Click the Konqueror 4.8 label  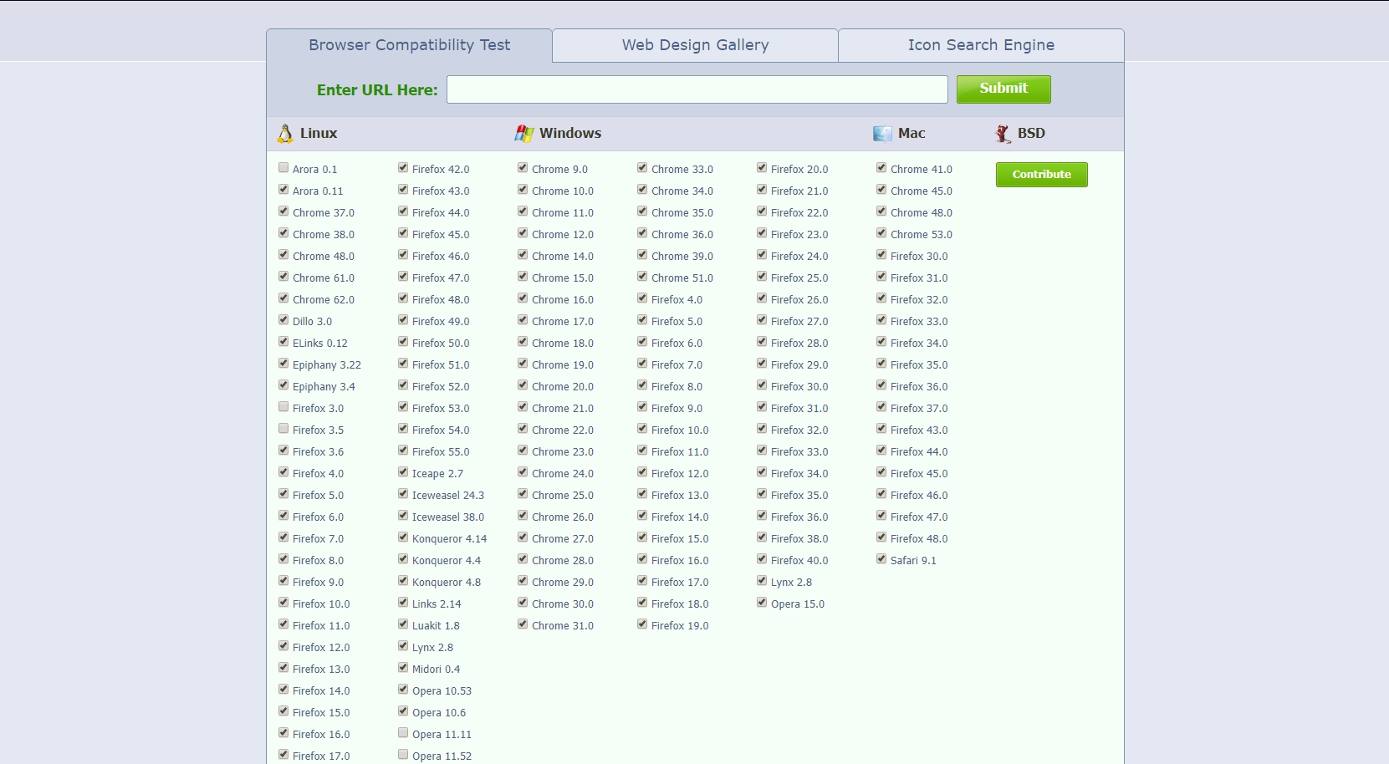click(447, 583)
